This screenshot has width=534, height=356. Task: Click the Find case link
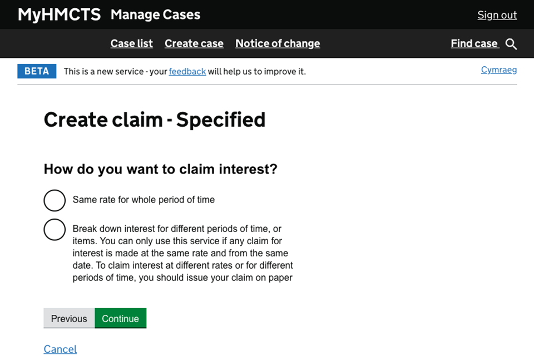[474, 43]
